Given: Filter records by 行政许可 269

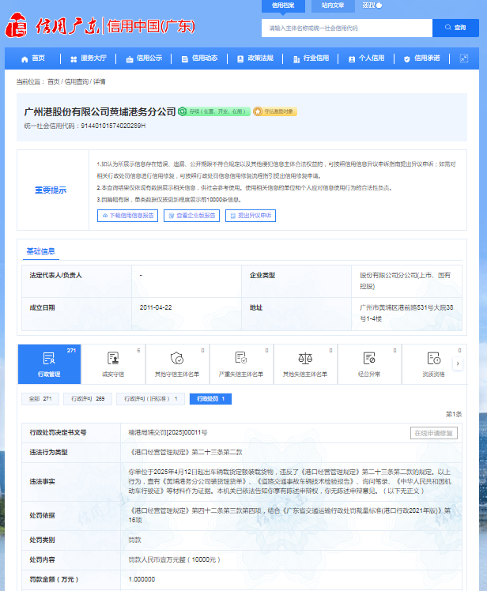Looking at the screenshot, I should 88,399.
